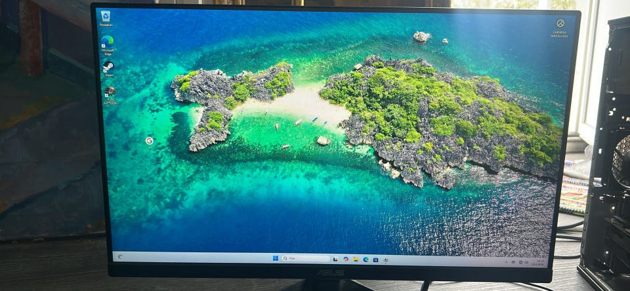This screenshot has height=291, width=630.
Task: Click the taskbar search box
Action: coord(306,258)
